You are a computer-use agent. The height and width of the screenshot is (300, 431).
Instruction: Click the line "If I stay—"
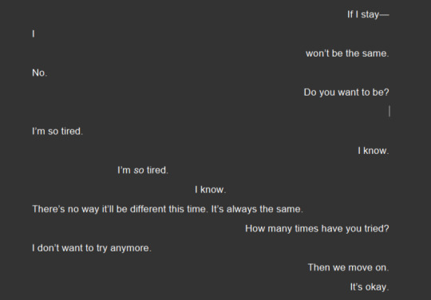pos(368,14)
